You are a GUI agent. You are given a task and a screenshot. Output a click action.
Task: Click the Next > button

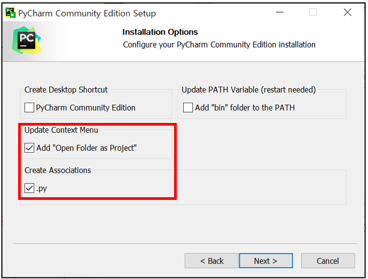click(x=266, y=261)
